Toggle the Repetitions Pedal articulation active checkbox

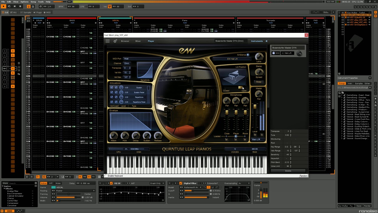[x=112, y=102]
